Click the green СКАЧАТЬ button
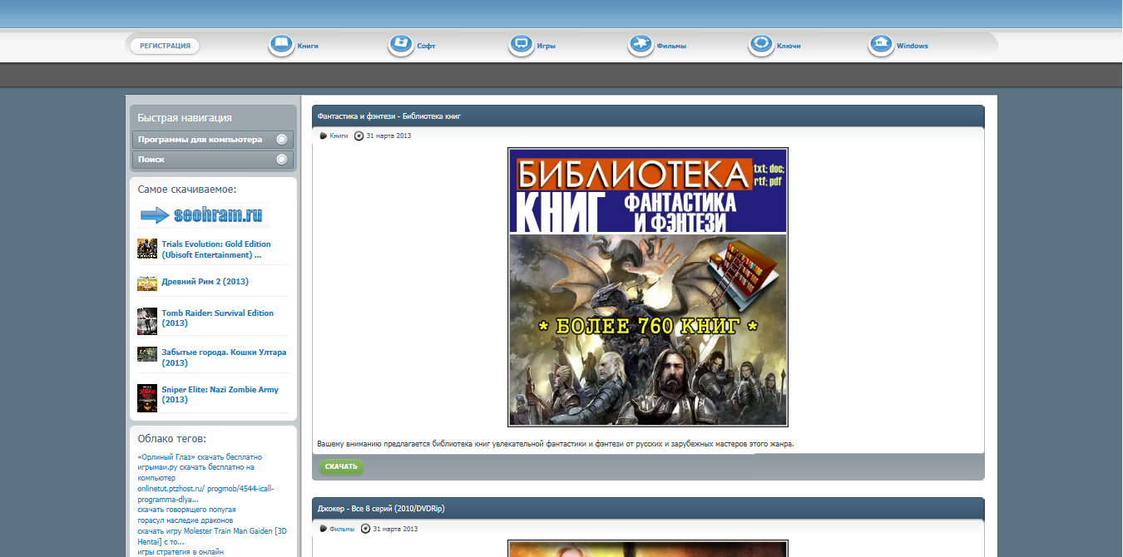Screen dimensions: 1123x557 (x=341, y=466)
